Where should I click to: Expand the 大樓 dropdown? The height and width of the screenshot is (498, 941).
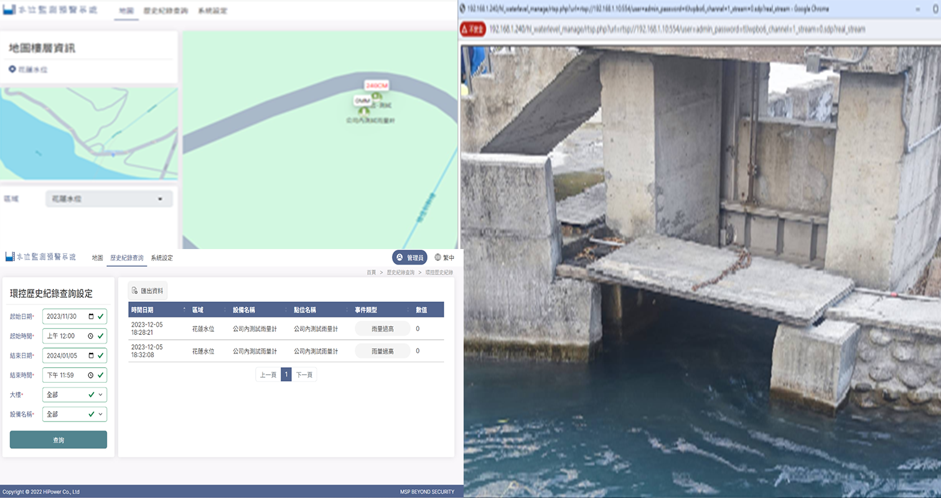click(75, 395)
